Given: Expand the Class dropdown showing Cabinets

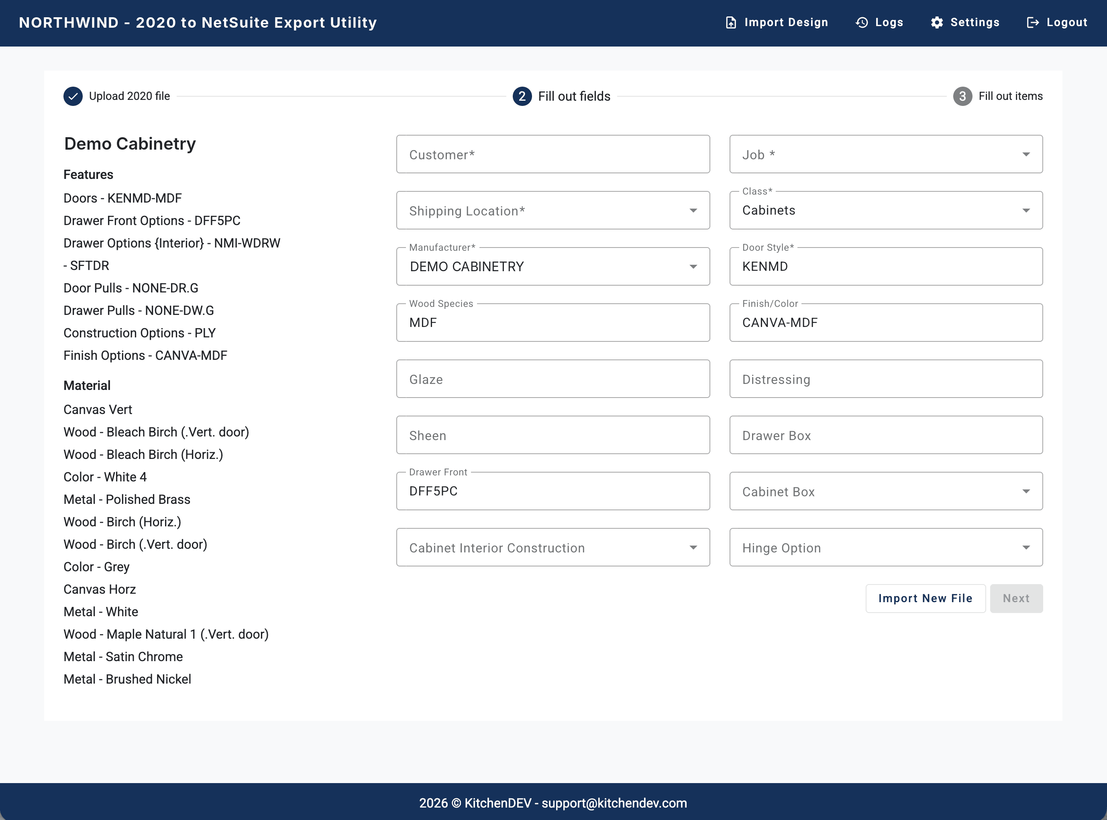Looking at the screenshot, I should [x=886, y=211].
